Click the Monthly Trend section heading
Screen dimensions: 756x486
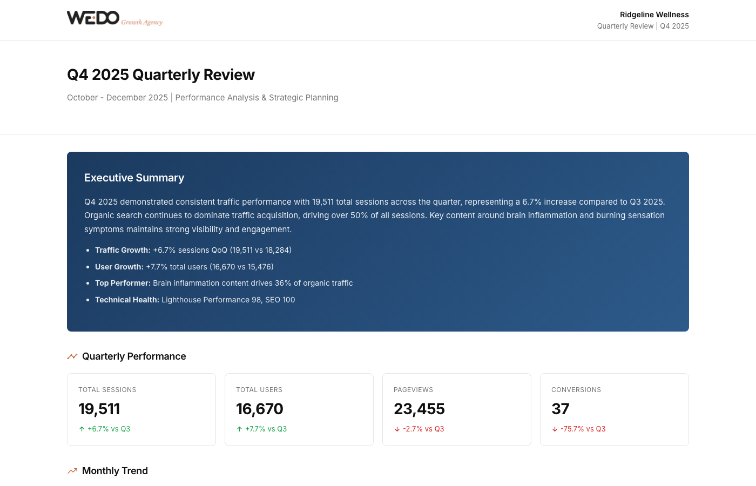pyautogui.click(x=115, y=471)
